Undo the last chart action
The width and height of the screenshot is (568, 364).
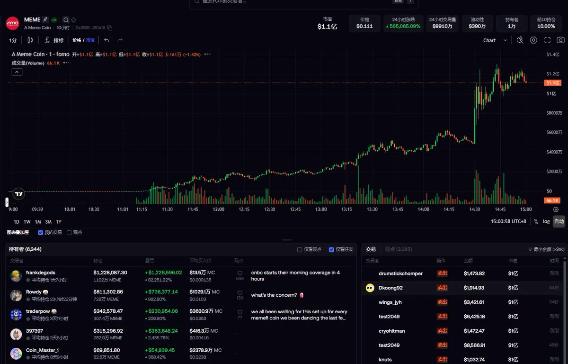tap(106, 40)
